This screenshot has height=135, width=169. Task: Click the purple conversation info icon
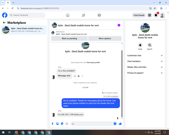119,25
